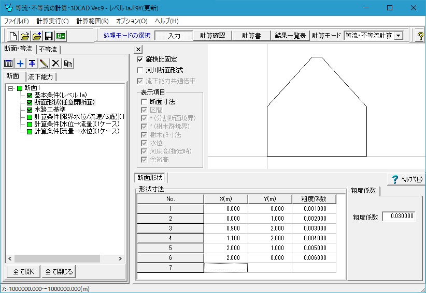Open the ヘルプ(H) menu

[x=167, y=21]
